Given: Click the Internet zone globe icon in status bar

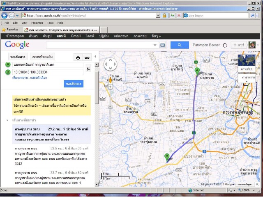Looking at the screenshot, I should (190, 190).
